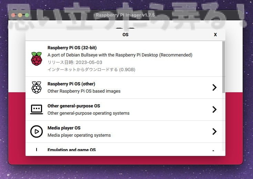Screen dimensions: 253x179
Task: Pick the Emulation and game OS label
Action: (x=71, y=150)
